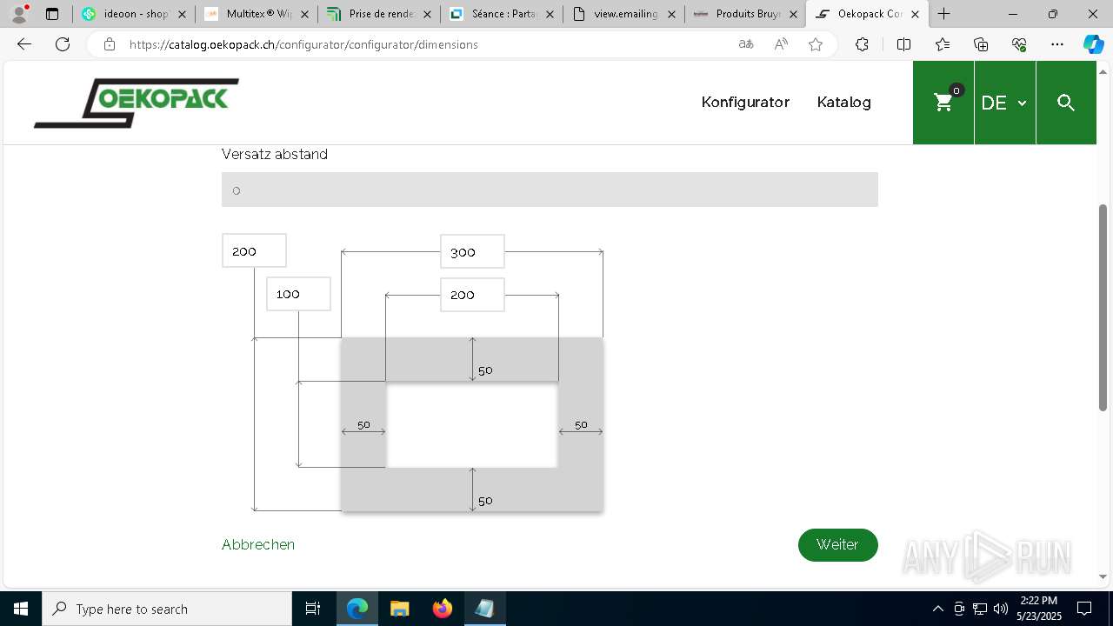Open Windows Start menu
Image resolution: width=1113 pixels, height=626 pixels.
21,609
